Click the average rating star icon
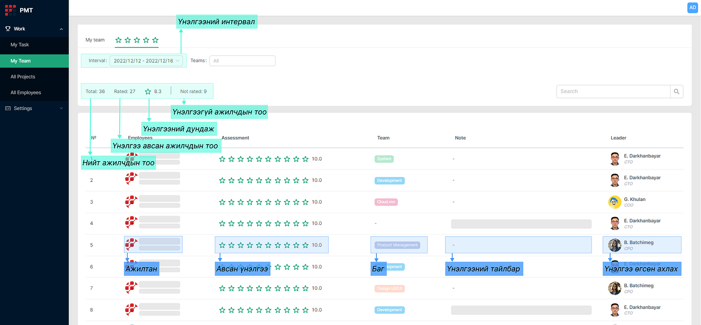701x325 pixels. pos(148,91)
